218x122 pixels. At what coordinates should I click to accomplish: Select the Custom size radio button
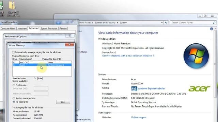coord(14,85)
